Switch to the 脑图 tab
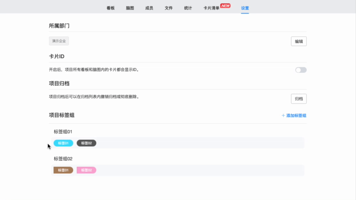This screenshot has height=200, width=356. point(130,8)
